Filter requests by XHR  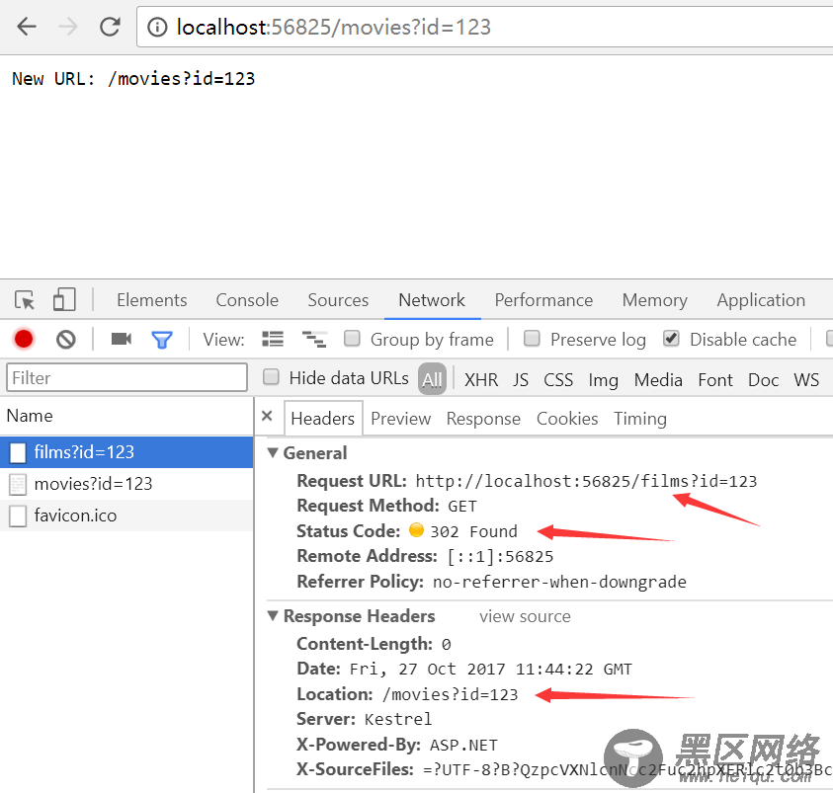pyautogui.click(x=481, y=379)
